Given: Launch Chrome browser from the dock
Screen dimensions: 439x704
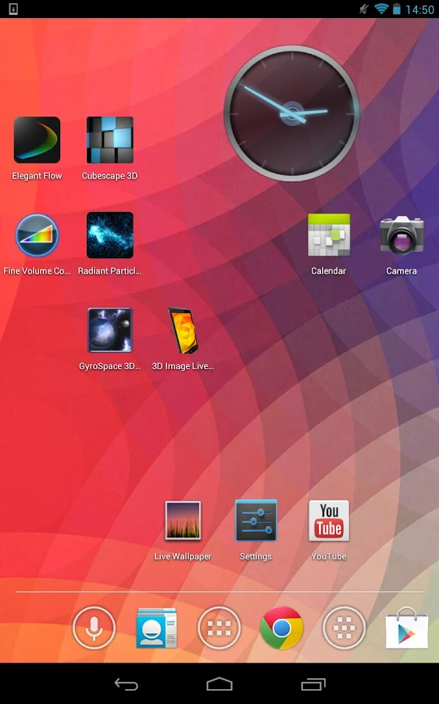Looking at the screenshot, I should click(282, 627).
